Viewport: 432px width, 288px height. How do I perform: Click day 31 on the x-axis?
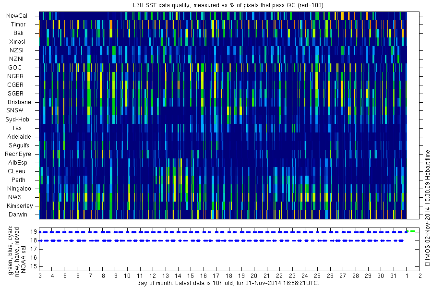point(394,276)
